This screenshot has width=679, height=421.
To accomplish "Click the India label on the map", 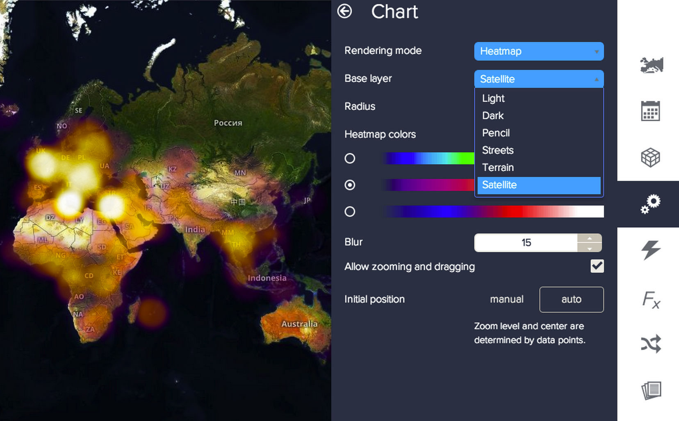I will [195, 229].
